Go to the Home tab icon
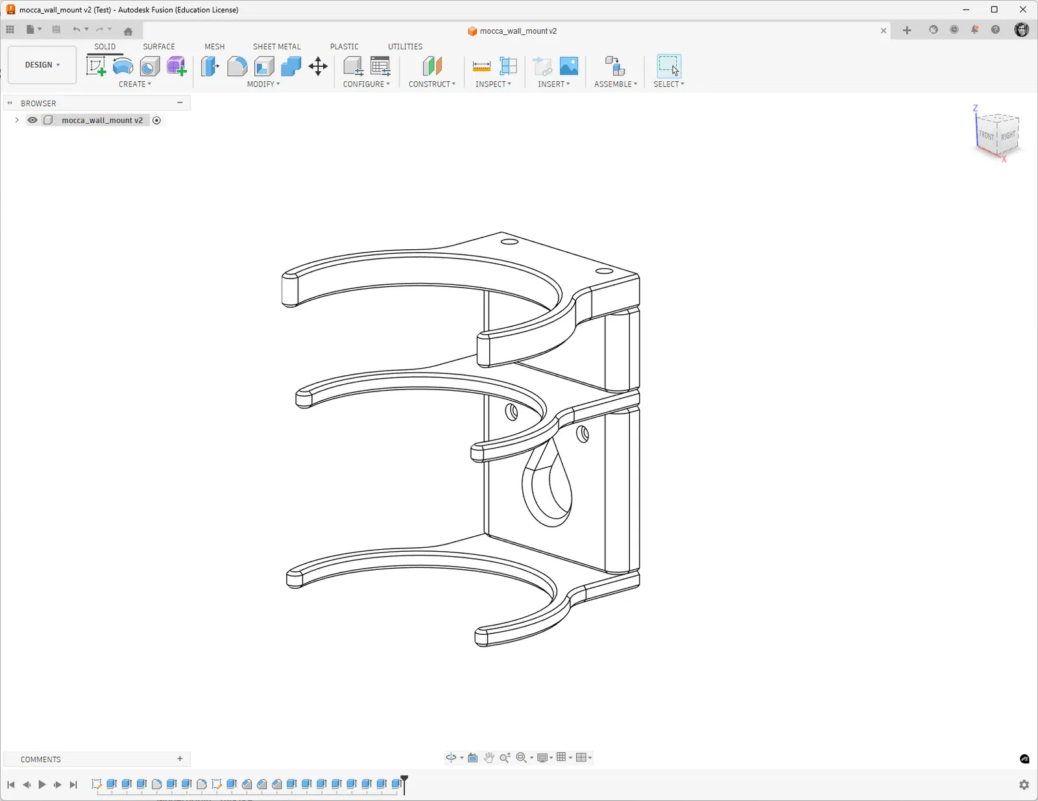This screenshot has height=801, width=1038. coord(128,31)
